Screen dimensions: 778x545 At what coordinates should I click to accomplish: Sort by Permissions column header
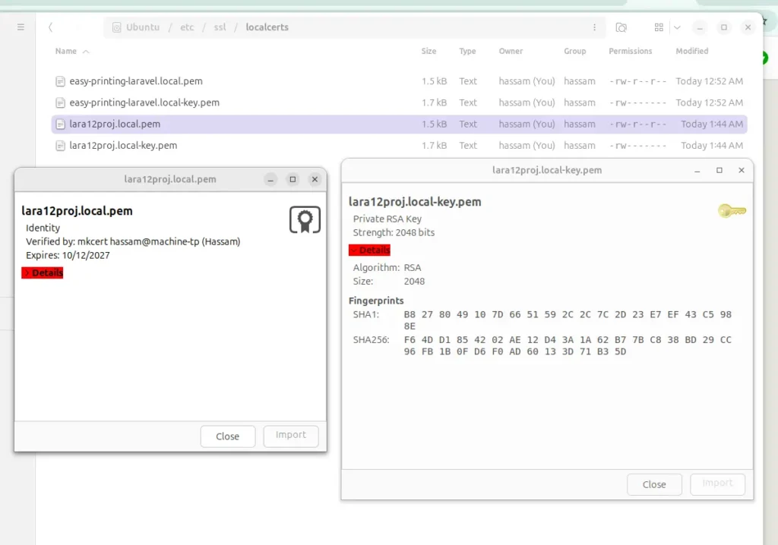(x=630, y=51)
